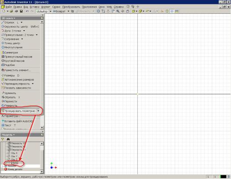Select the Точка, центр point tool

(11, 43)
